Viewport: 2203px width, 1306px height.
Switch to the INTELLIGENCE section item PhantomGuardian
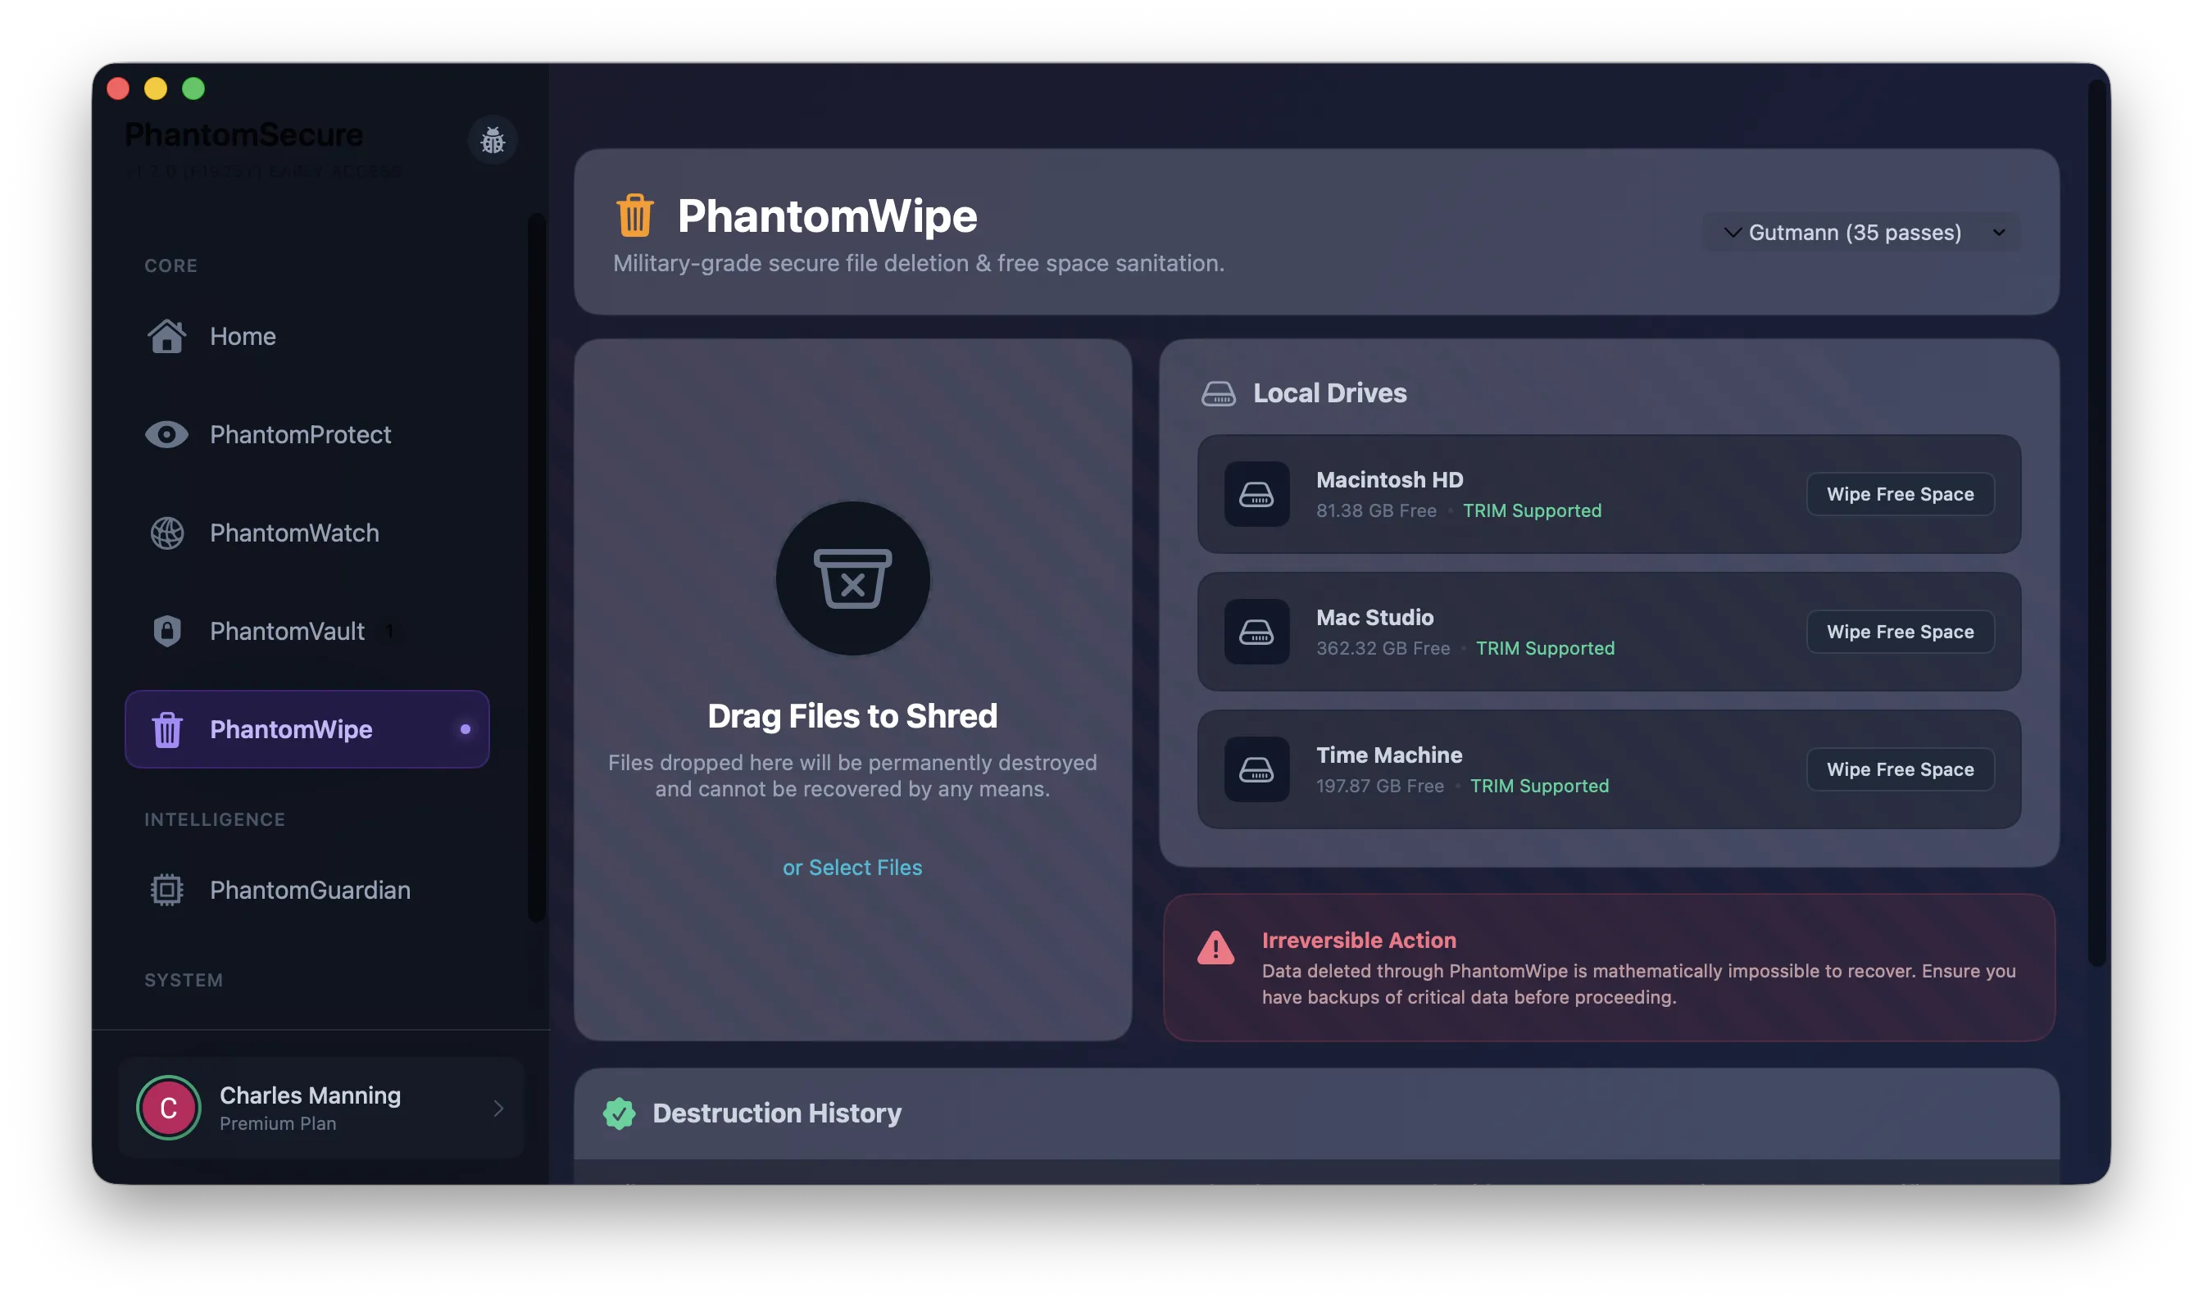pos(310,890)
